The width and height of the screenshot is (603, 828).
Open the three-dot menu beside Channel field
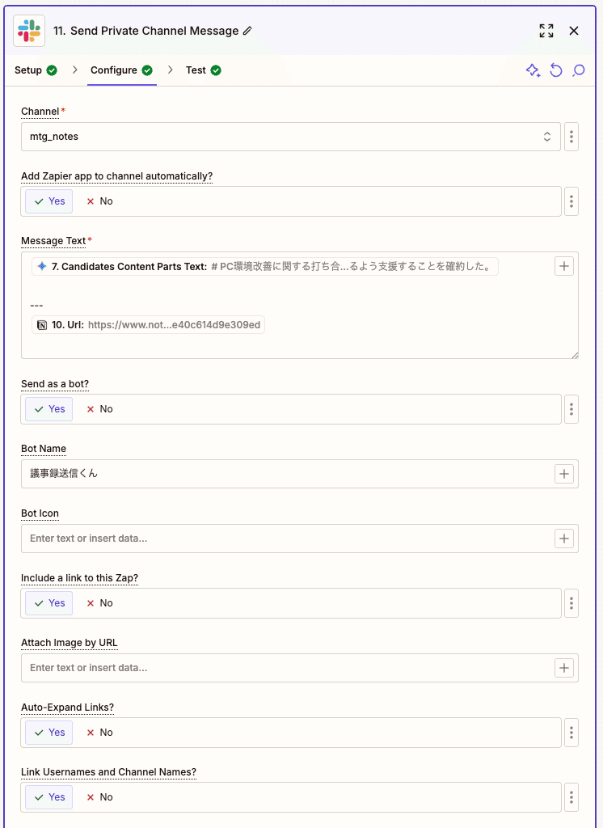click(x=571, y=136)
